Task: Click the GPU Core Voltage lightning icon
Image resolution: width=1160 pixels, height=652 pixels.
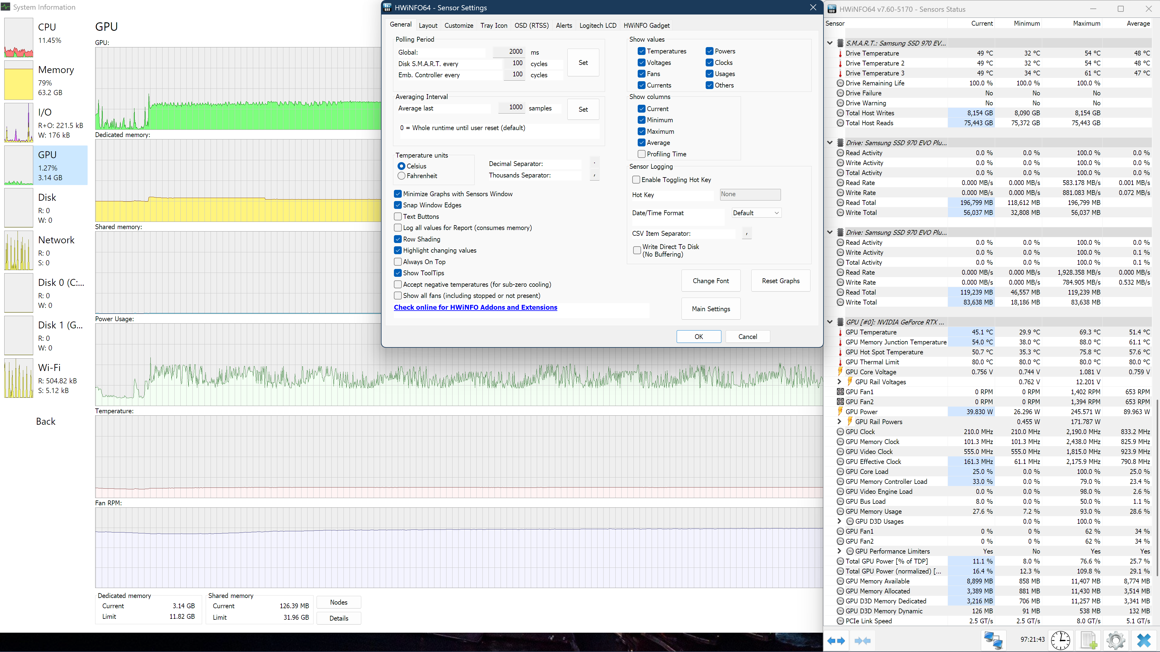Action: pyautogui.click(x=840, y=372)
